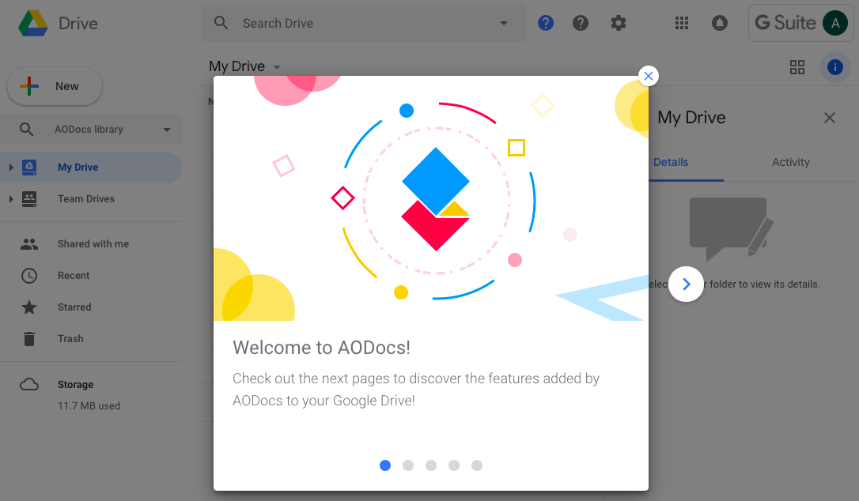Screen dimensions: 859x501
Task: Select third welcome page dot
Action: pos(431,465)
